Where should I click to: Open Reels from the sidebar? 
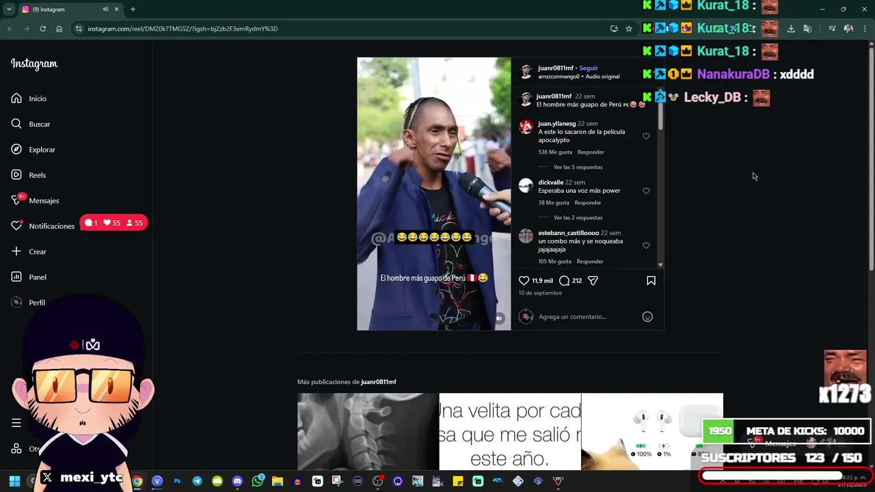29,175
